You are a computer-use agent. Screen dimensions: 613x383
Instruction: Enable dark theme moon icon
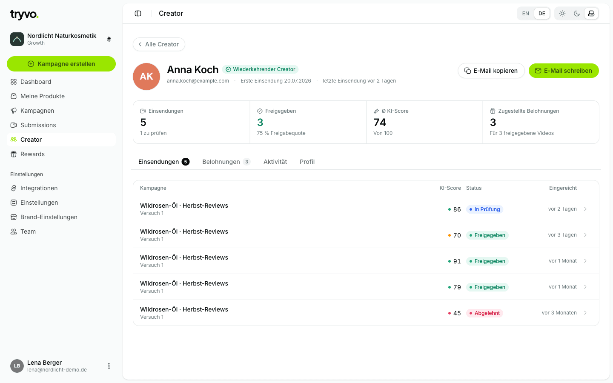click(x=577, y=14)
